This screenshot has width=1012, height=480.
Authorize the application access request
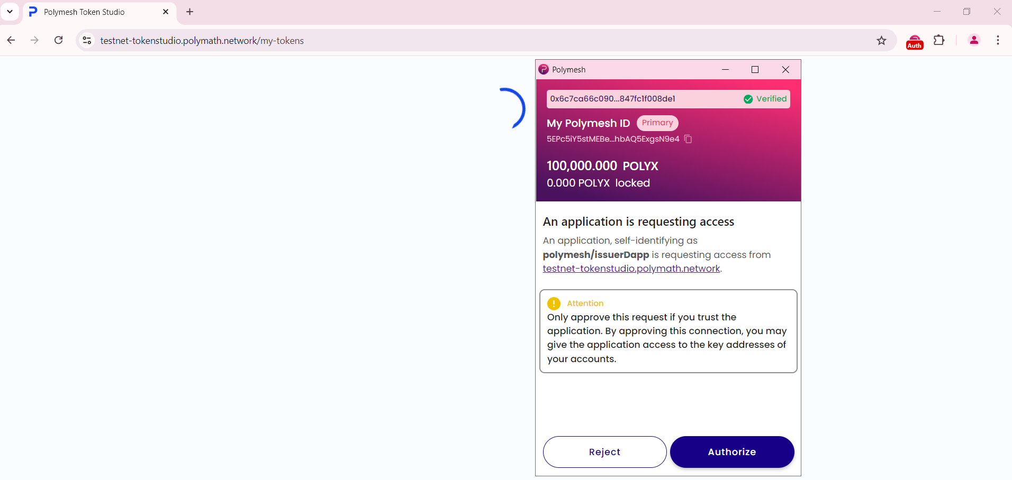(732, 452)
